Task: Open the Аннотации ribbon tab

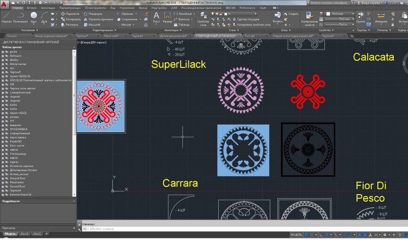Action: 47,8
